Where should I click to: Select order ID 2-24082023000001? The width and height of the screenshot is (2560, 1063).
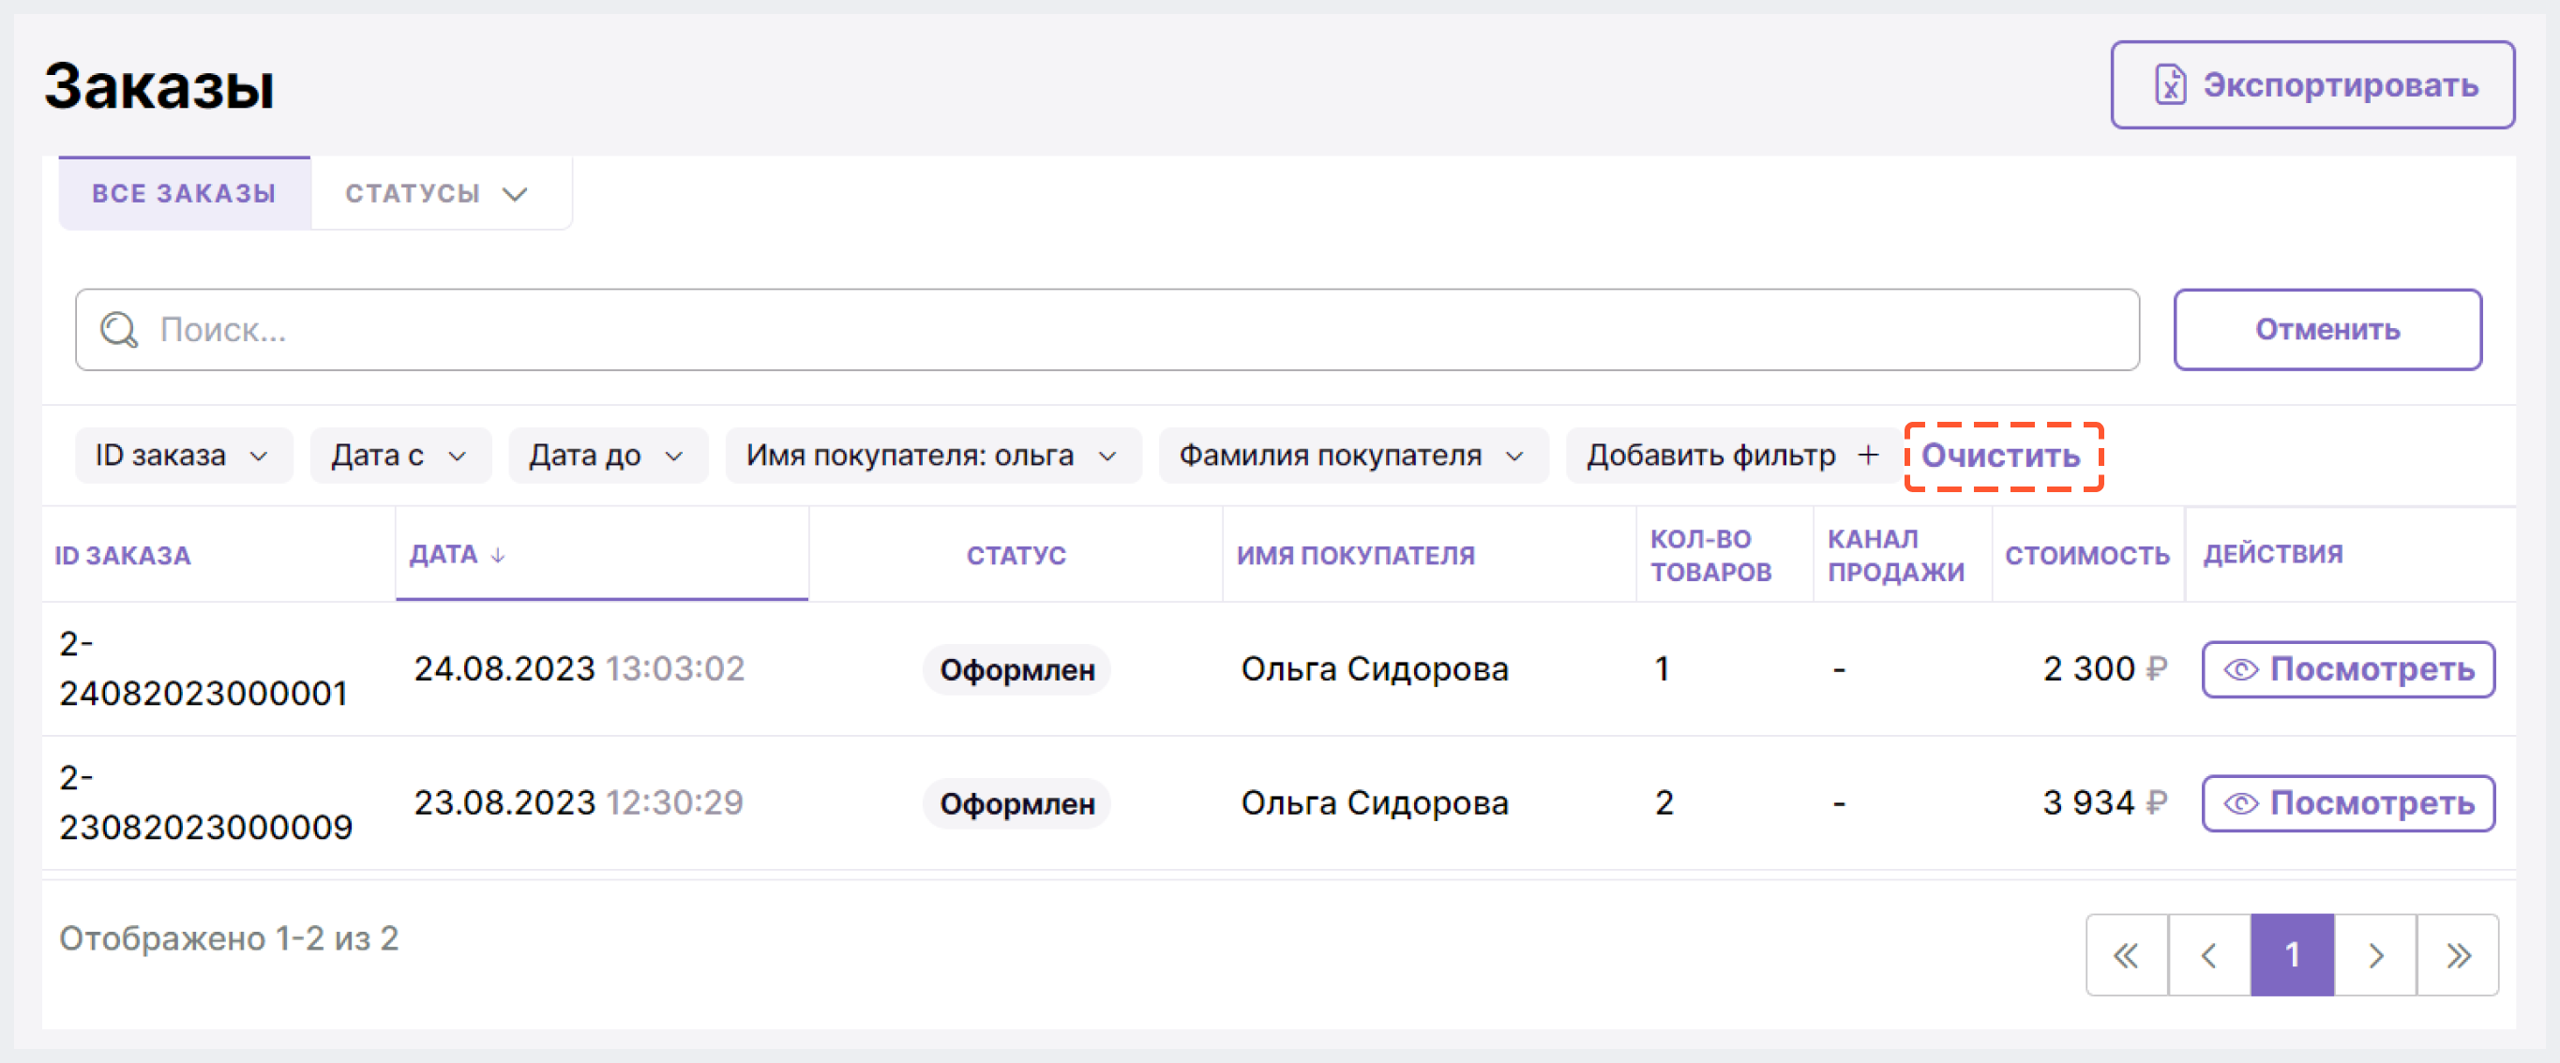click(203, 668)
